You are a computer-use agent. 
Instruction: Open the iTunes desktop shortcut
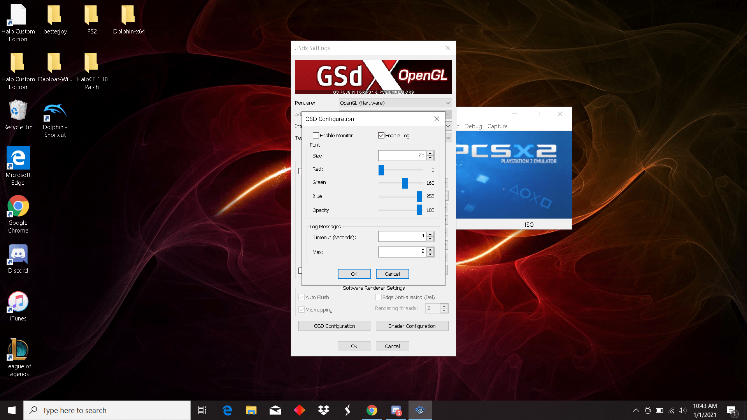[x=18, y=303]
